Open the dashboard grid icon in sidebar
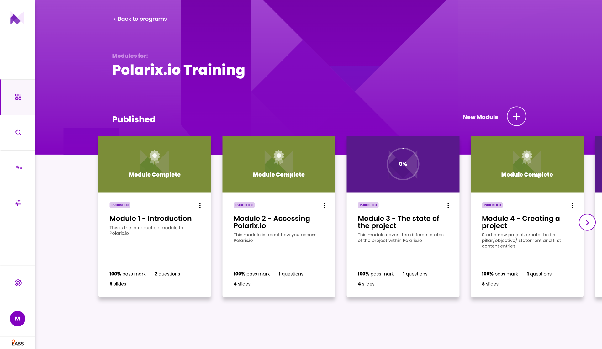This screenshot has height=349, width=602. tap(18, 97)
